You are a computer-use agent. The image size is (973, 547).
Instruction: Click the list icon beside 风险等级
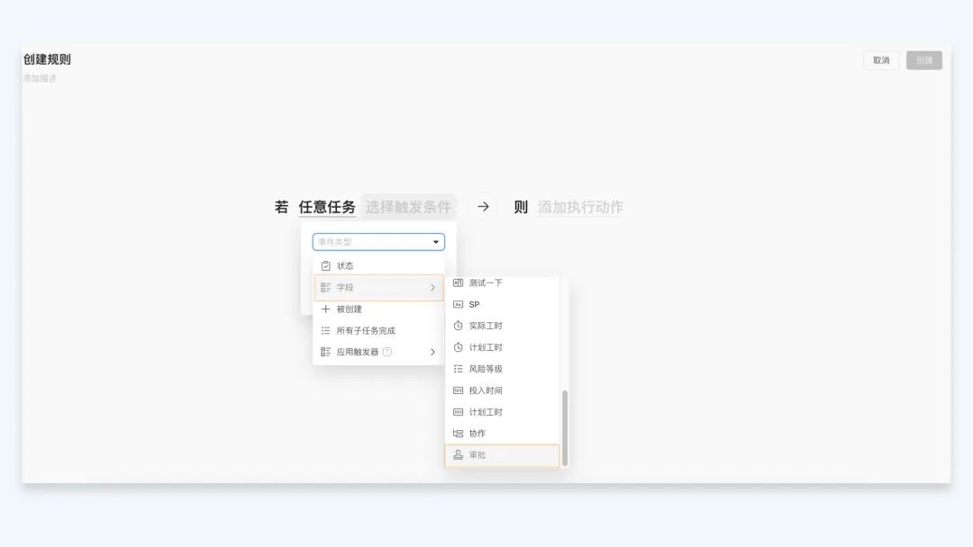(x=458, y=369)
